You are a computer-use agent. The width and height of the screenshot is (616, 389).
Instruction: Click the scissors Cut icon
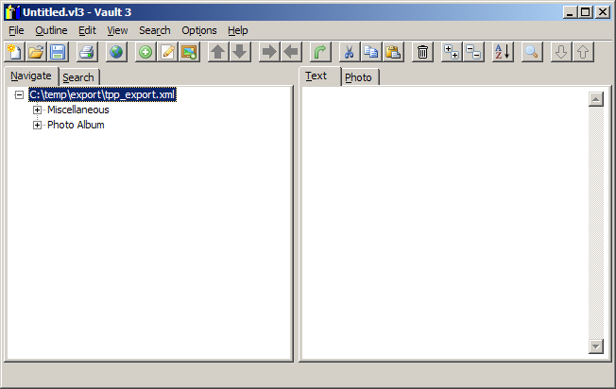(x=349, y=52)
